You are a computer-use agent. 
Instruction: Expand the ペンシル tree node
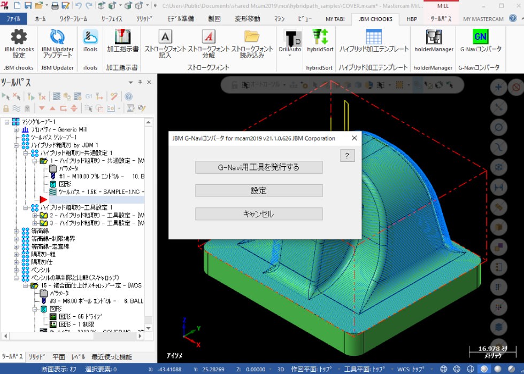[x=17, y=270]
